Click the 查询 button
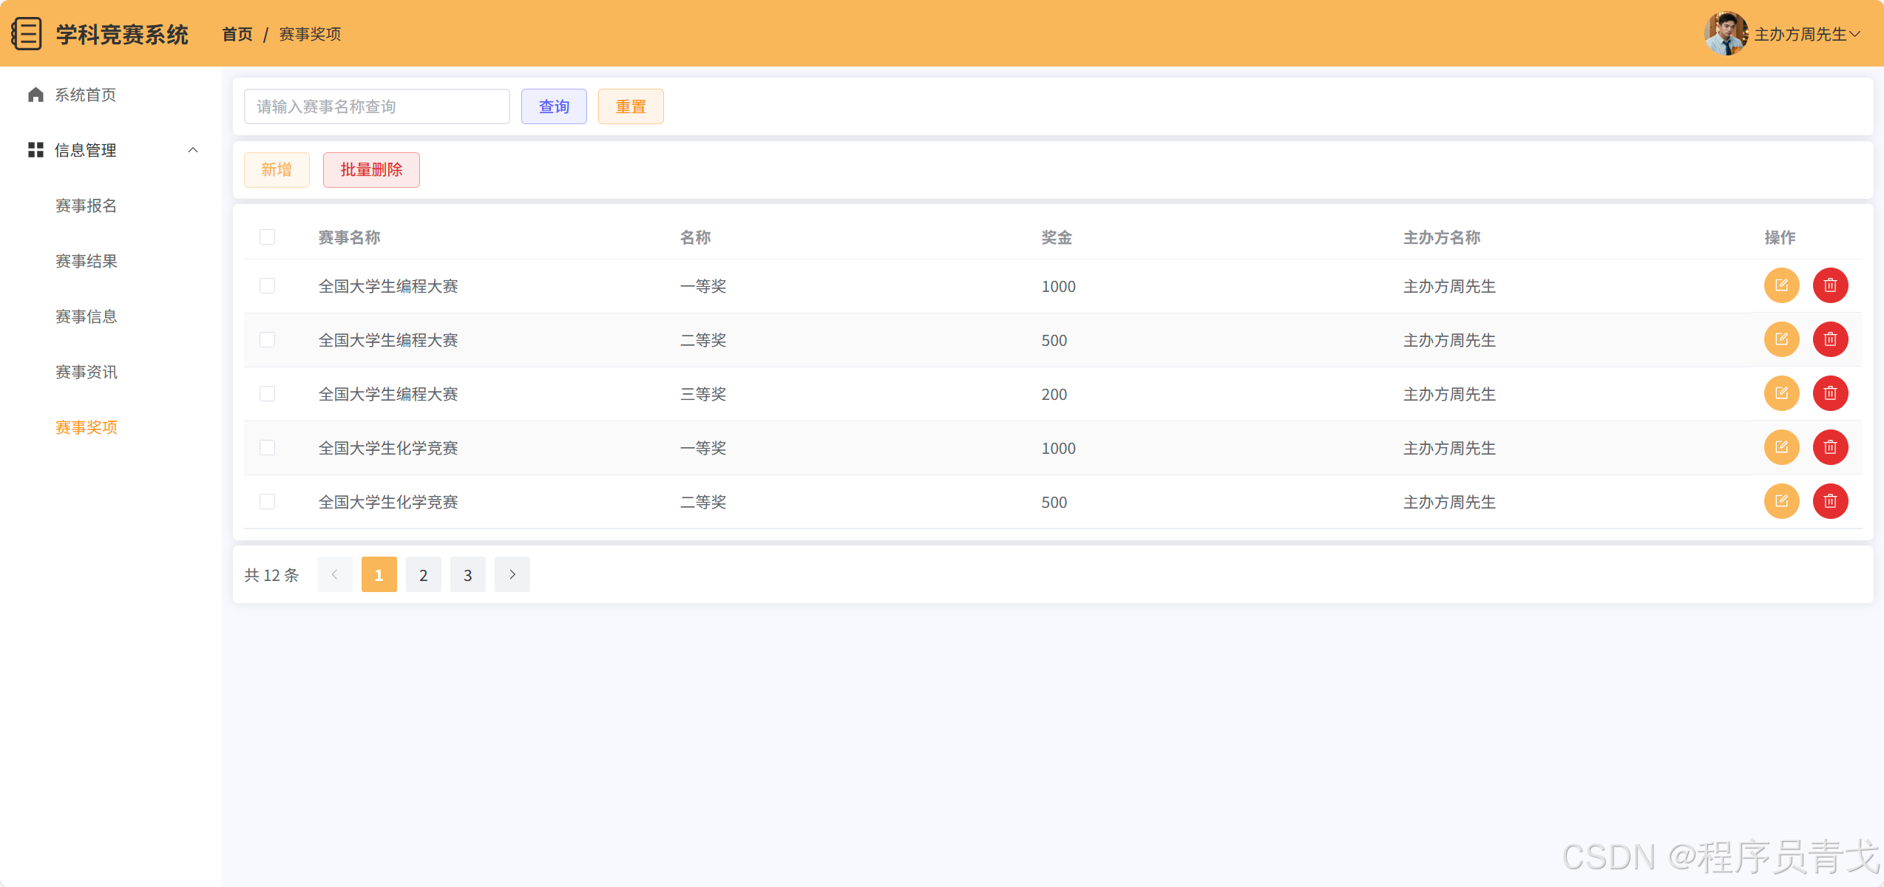Screen dimensions: 1884x887 [x=554, y=106]
